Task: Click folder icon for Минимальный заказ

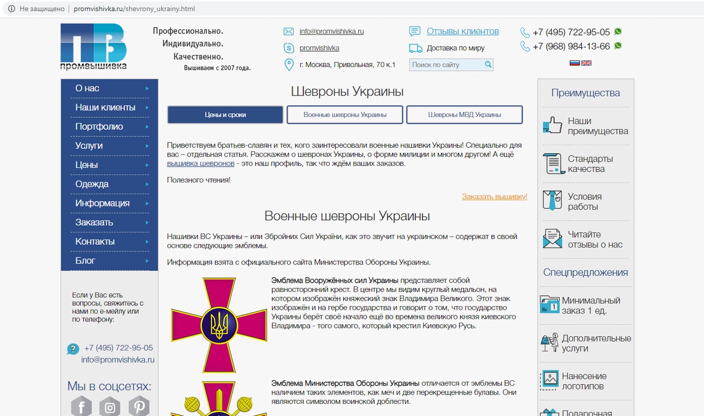Action: tap(549, 304)
